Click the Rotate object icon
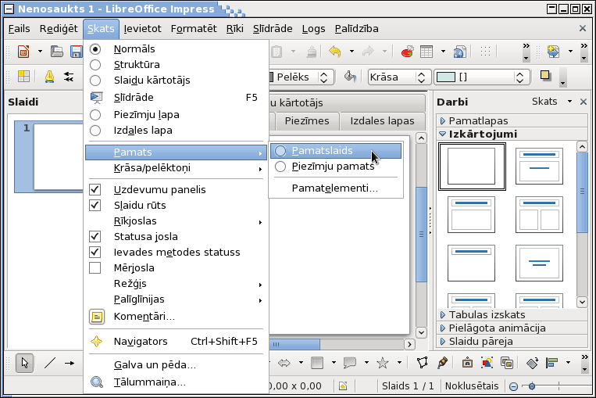This screenshot has width=596, height=398. pyautogui.click(x=532, y=363)
